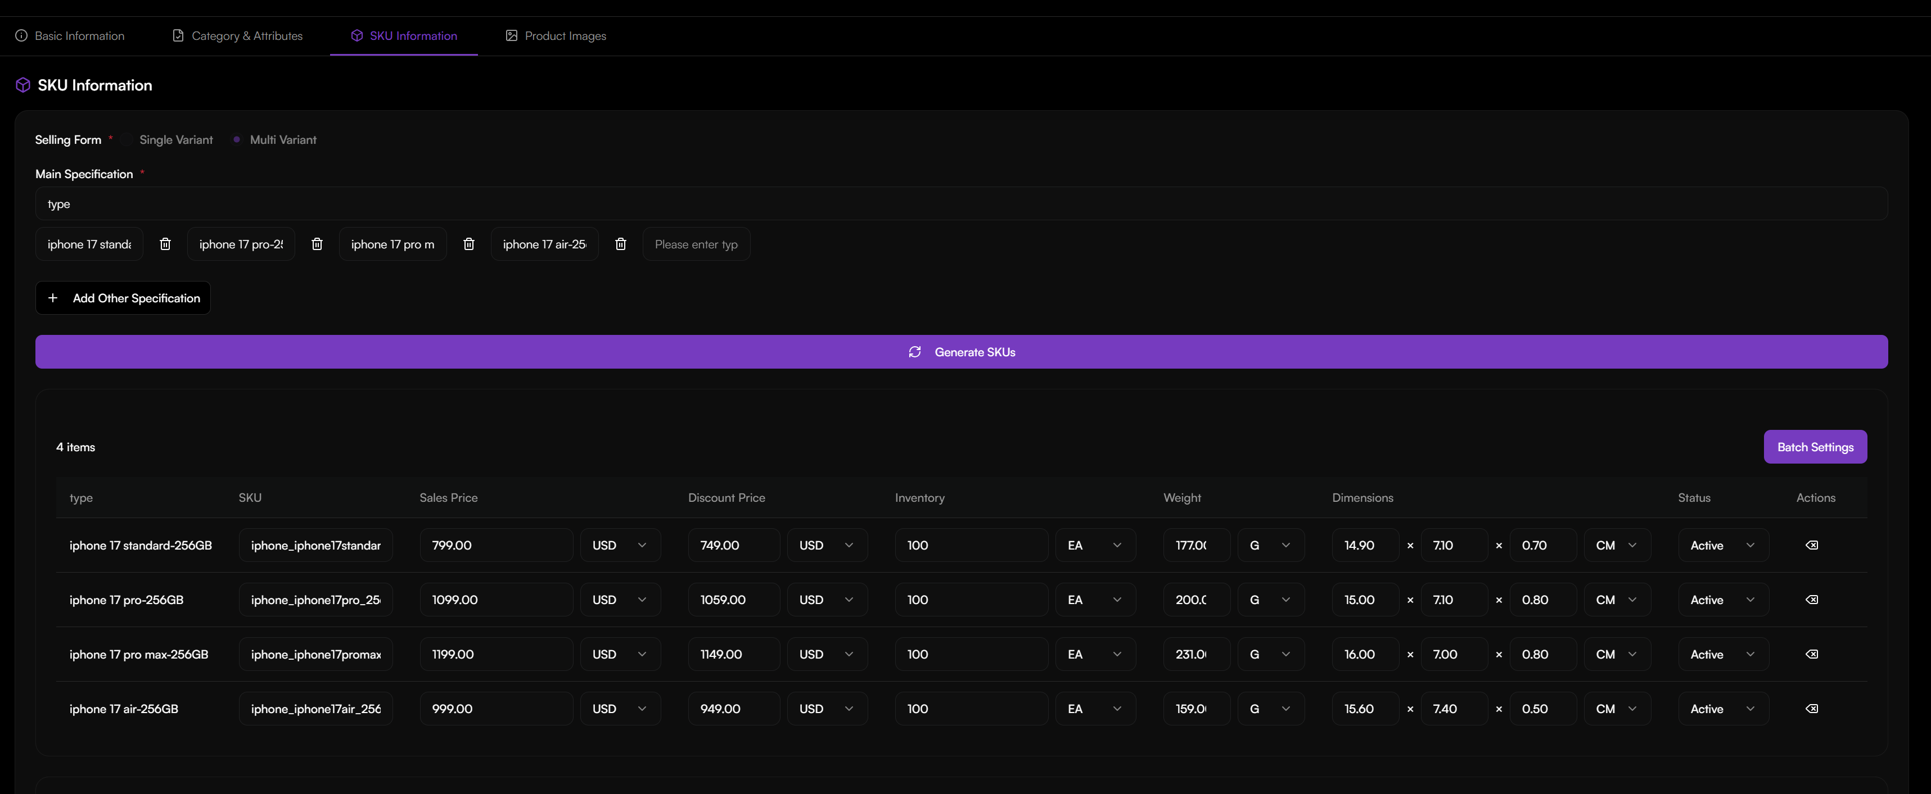Image resolution: width=1931 pixels, height=794 pixels.
Task: Delete the iphone 17 pro-256 specification tag
Action: pyautogui.click(x=317, y=243)
